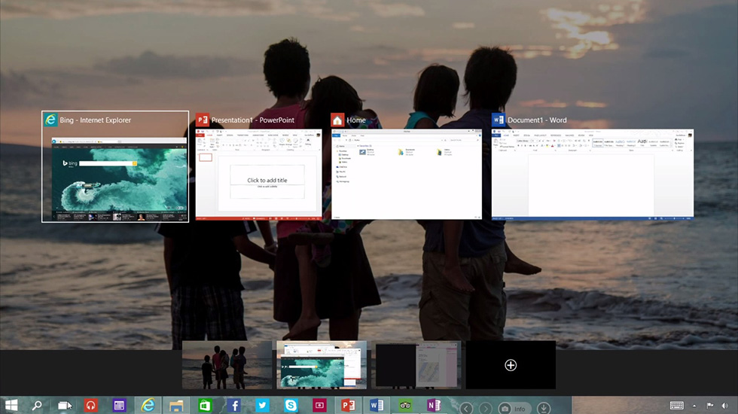Viewport: 738px width, 414px height.
Task: Launch Skype from the taskbar
Action: 291,405
